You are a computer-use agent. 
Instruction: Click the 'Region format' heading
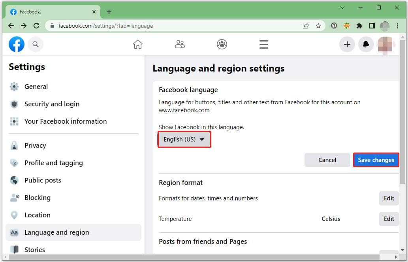[180, 183]
